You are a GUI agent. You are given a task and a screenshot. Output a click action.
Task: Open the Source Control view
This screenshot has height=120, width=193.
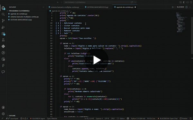click(x=3, y=21)
